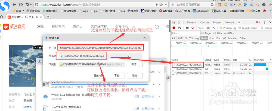The width and height of the screenshot is (272, 111).
Task: Enable the Preserve log checkbox
Action: pyautogui.click(x=221, y=28)
